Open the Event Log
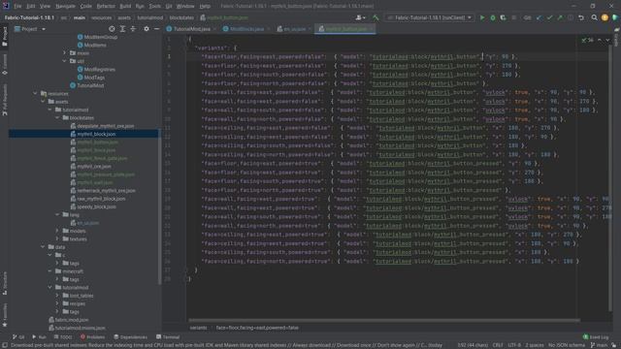 [595, 337]
